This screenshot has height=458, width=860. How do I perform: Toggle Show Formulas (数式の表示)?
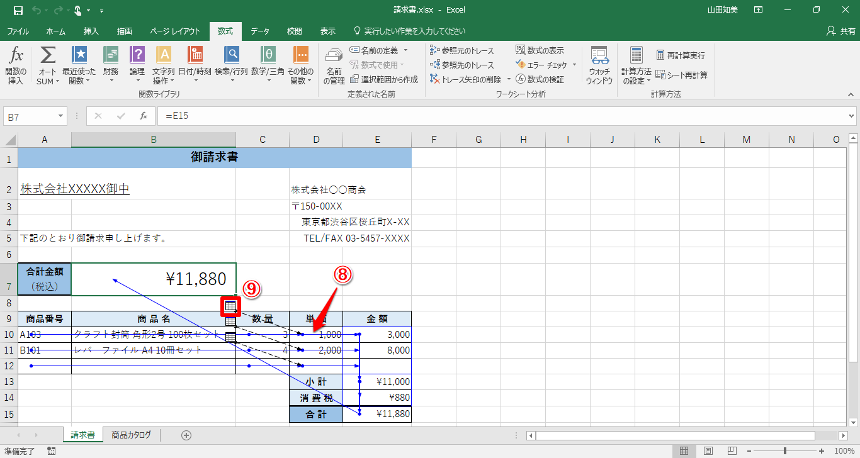click(x=540, y=50)
